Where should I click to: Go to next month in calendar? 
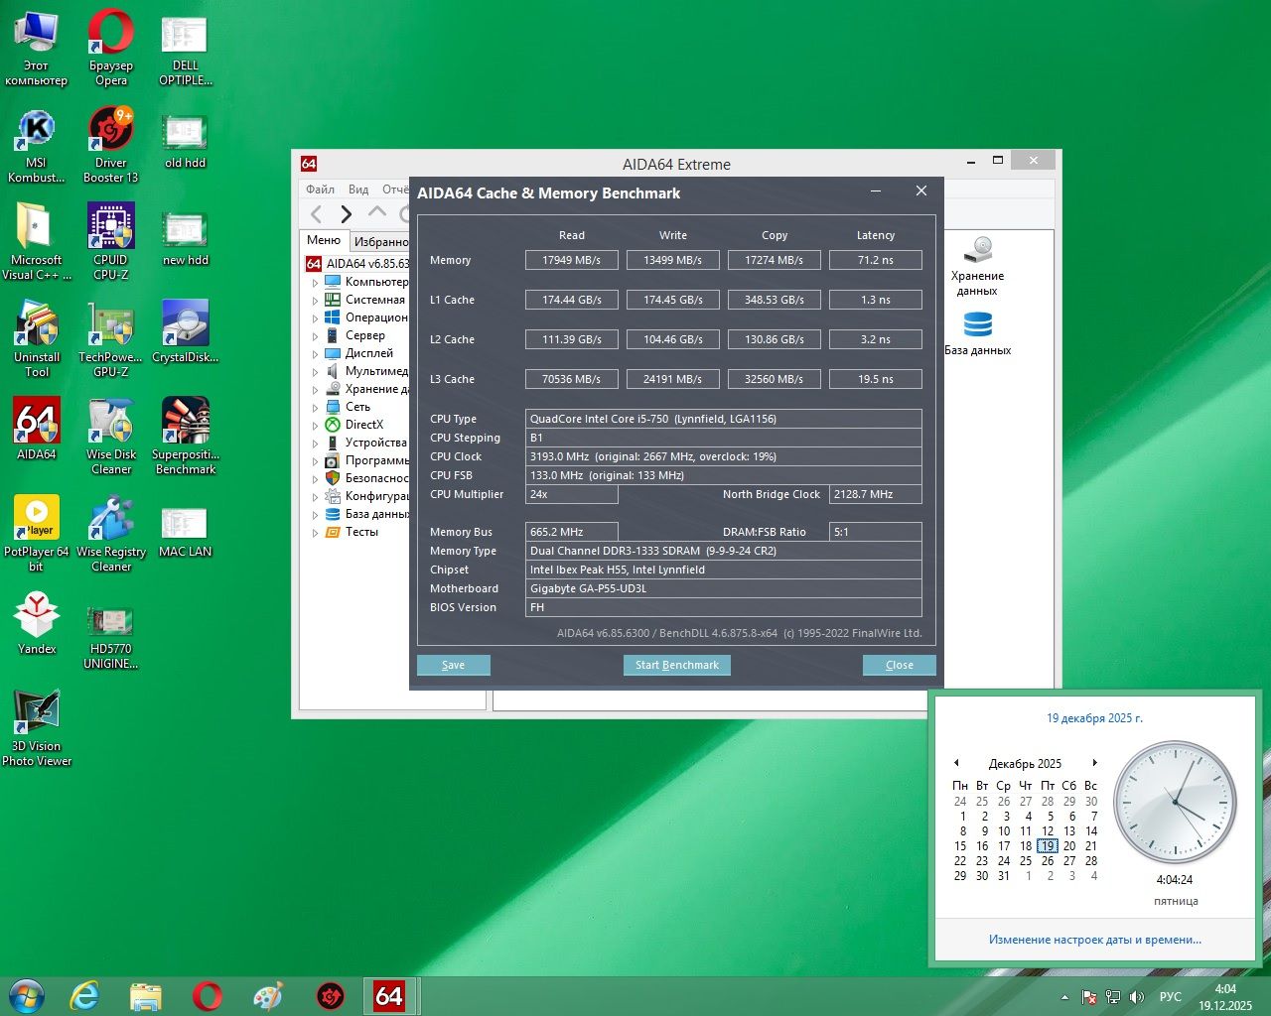[x=1094, y=763]
